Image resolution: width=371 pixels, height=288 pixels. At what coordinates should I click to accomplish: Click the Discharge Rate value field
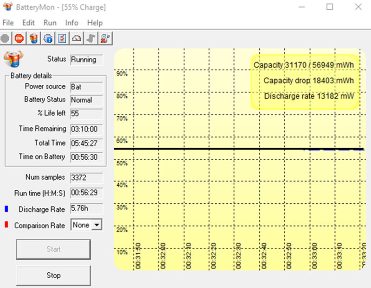(86, 209)
